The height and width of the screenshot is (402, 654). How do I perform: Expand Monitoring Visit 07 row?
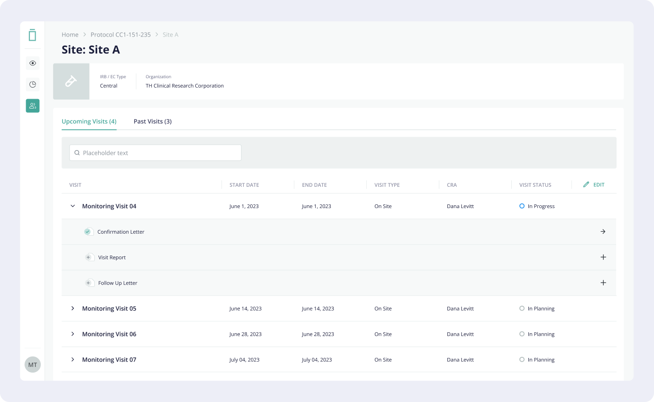tap(73, 360)
